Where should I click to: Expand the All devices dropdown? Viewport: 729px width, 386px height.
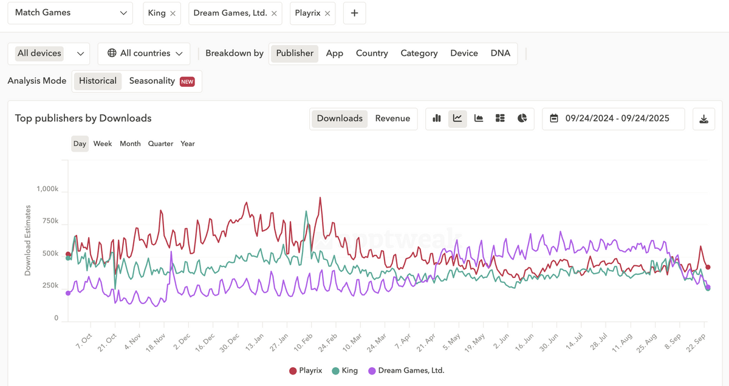pyautogui.click(x=49, y=53)
